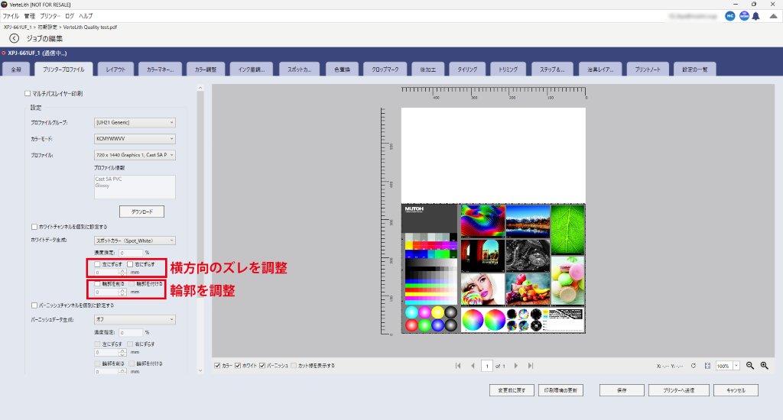Click the zoom in magnifier
The height and width of the screenshot is (420, 783).
pyautogui.click(x=764, y=366)
